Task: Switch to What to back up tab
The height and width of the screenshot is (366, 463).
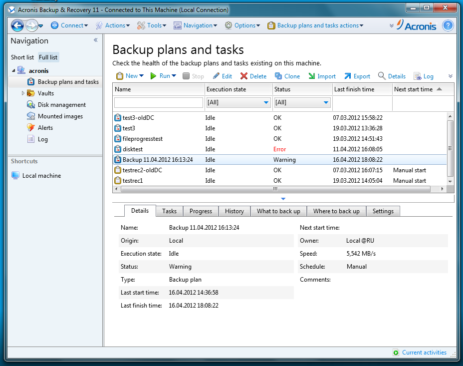Action: [278, 211]
